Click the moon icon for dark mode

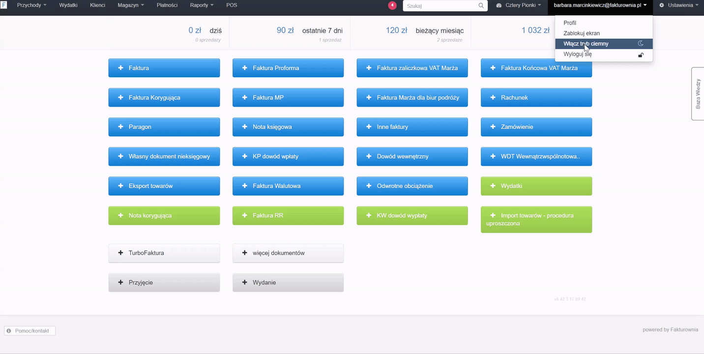641,44
